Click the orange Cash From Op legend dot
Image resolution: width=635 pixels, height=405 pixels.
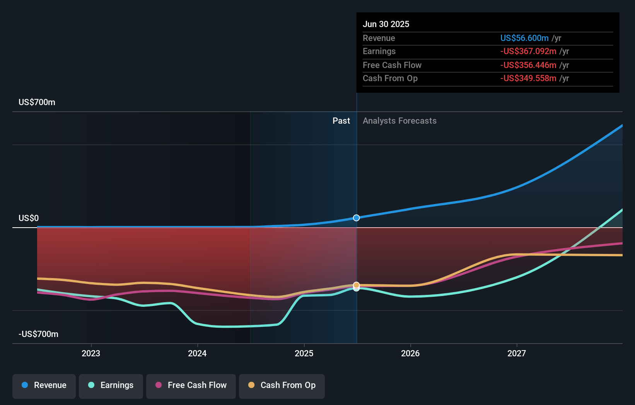(252, 385)
